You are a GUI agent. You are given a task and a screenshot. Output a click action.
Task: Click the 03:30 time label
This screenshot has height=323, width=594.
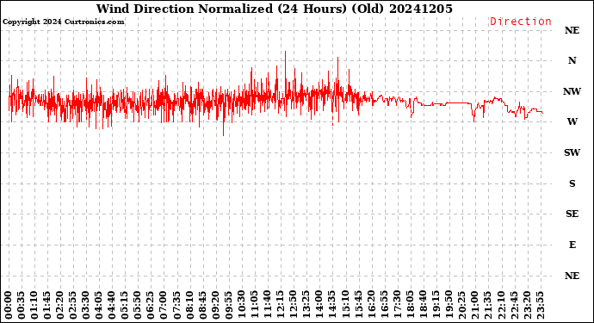coord(86,305)
